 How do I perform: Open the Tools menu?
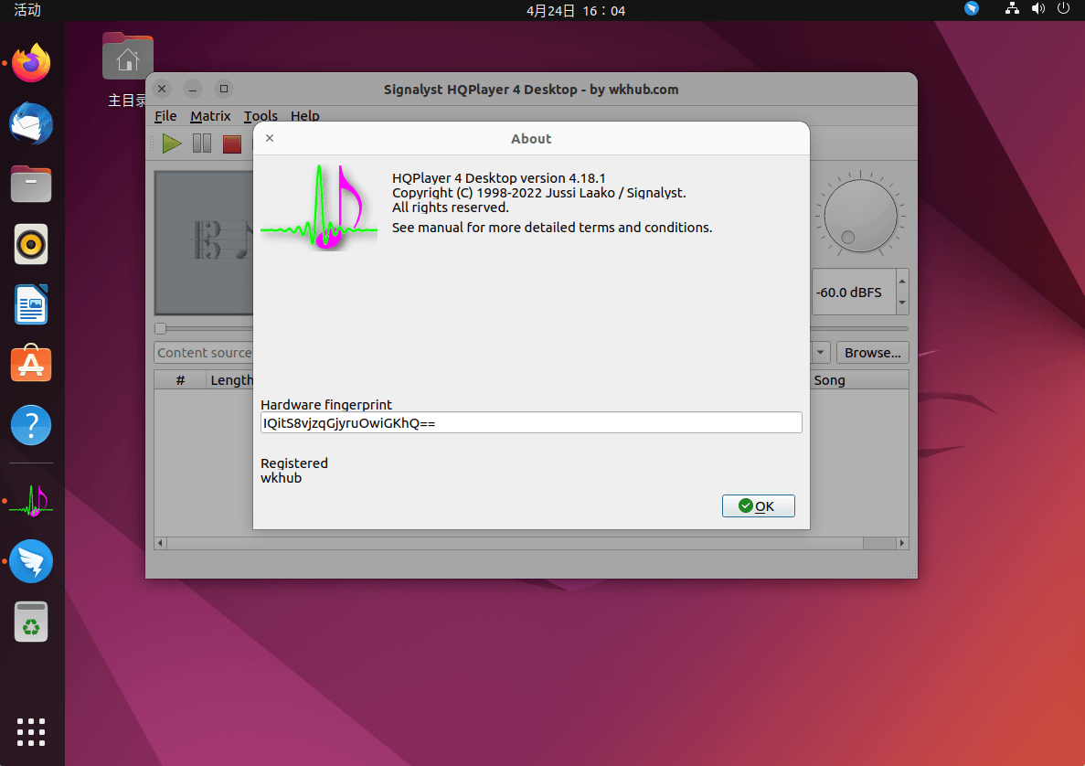(261, 116)
